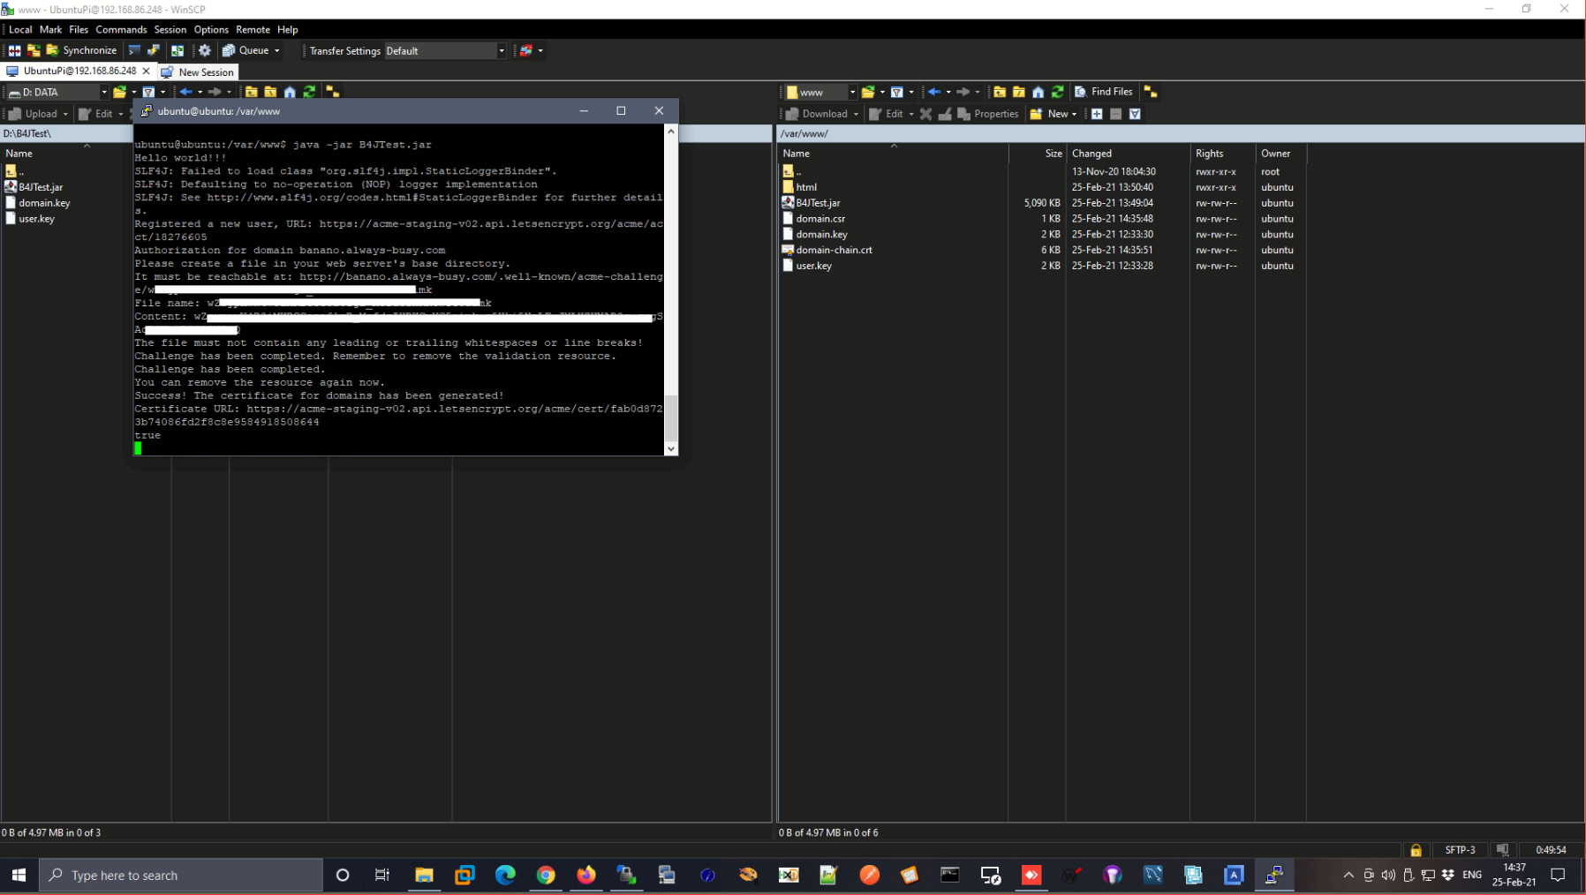Open remote parent directory icon

pos(1000,92)
